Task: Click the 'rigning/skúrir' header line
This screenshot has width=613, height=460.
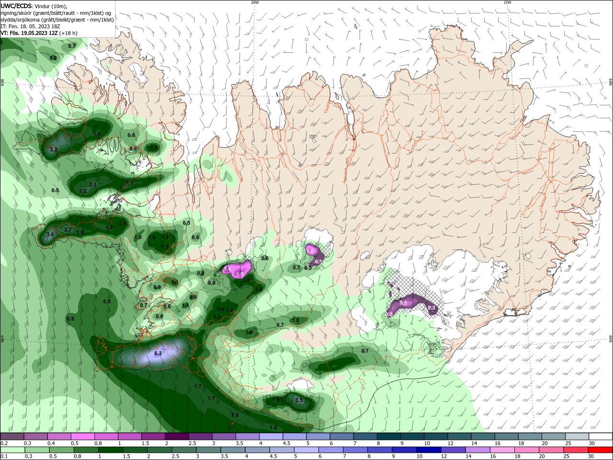Action: click(56, 13)
